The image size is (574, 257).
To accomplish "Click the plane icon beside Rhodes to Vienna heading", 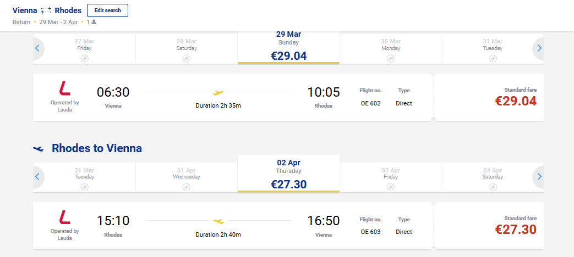I will tap(38, 149).
